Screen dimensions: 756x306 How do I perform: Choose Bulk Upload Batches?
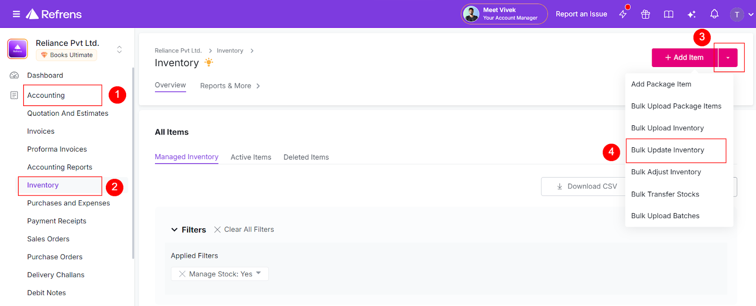(x=665, y=216)
